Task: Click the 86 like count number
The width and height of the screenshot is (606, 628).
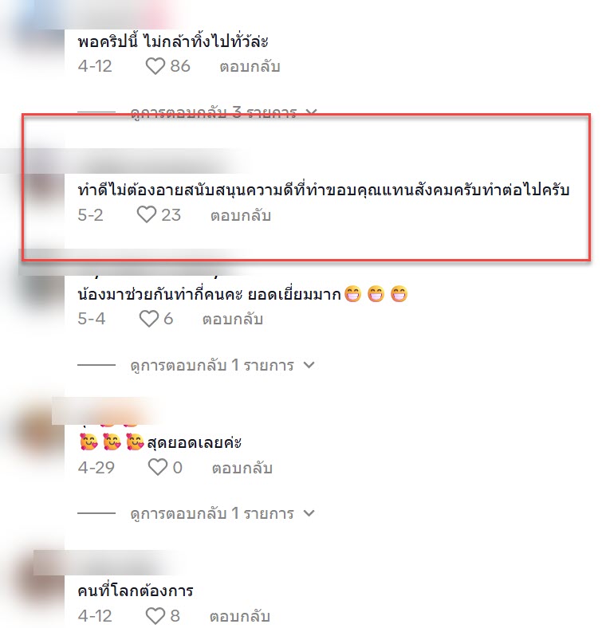Action: 180,66
